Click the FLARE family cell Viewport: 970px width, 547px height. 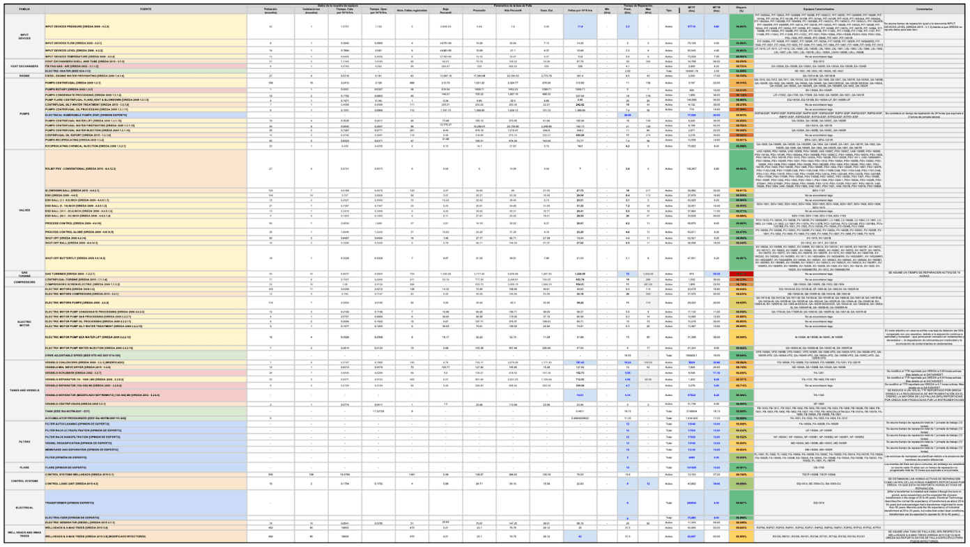24,467
